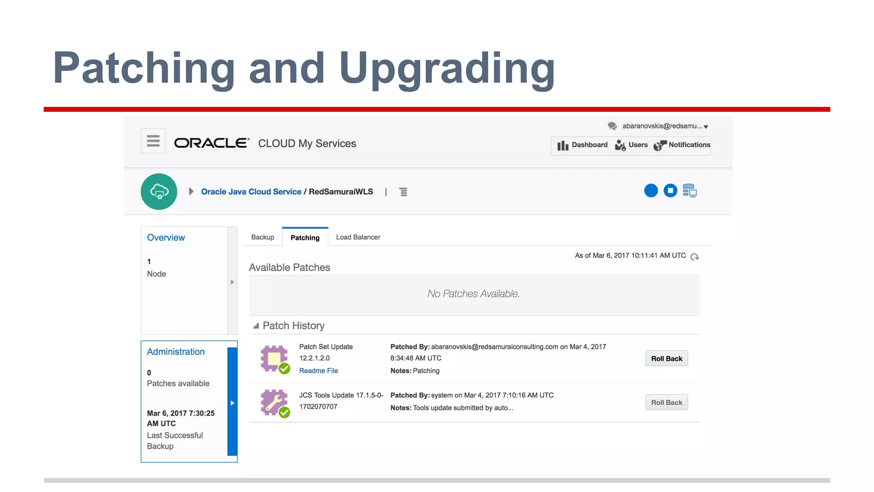Select 'Patched By: system on Mar 4, 2017' text
The image size is (874, 492).
pos(439,395)
